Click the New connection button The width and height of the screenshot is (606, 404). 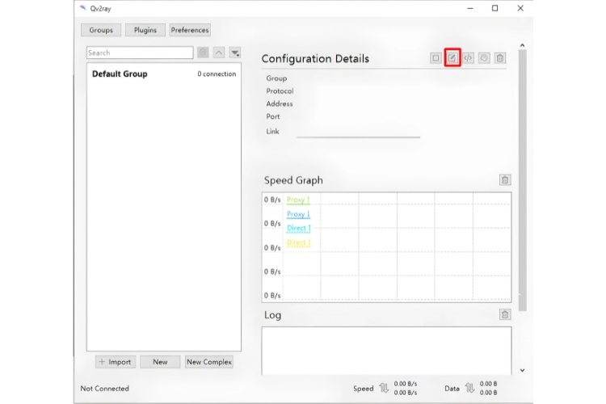click(x=160, y=362)
